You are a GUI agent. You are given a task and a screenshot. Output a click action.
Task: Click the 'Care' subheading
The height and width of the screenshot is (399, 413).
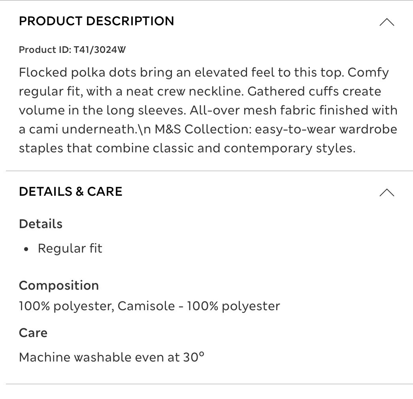click(33, 333)
